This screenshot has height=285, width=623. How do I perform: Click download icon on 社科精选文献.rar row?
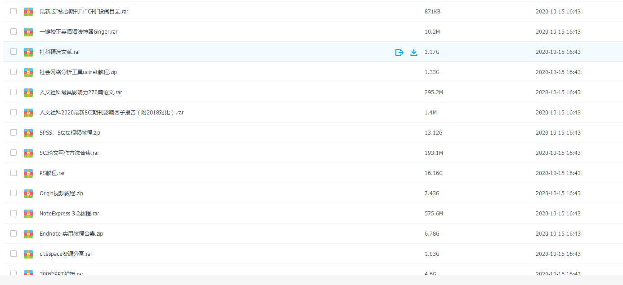414,53
